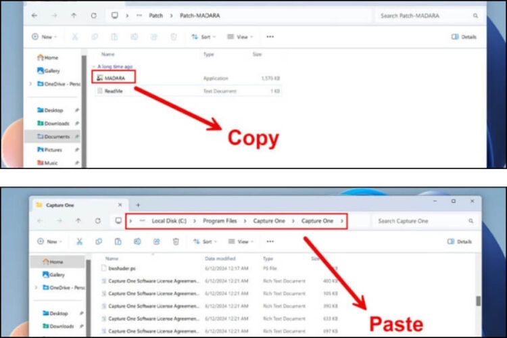Image resolution: width=507 pixels, height=338 pixels.
Task: Refresh the Patch-MADARA folder view
Action: click(93, 16)
